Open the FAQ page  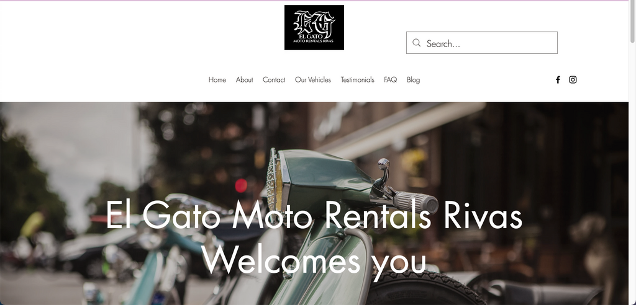pos(390,80)
